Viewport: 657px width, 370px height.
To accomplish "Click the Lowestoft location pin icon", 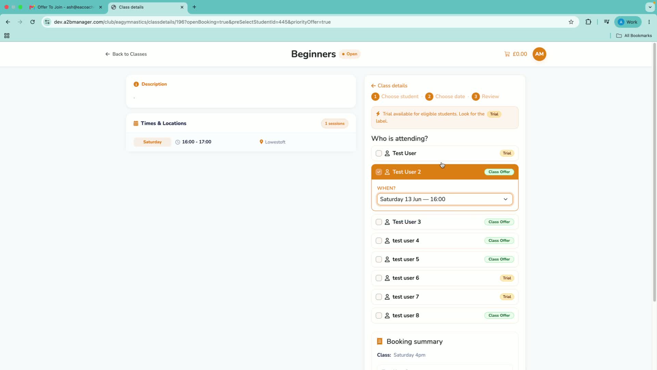I will tap(261, 142).
